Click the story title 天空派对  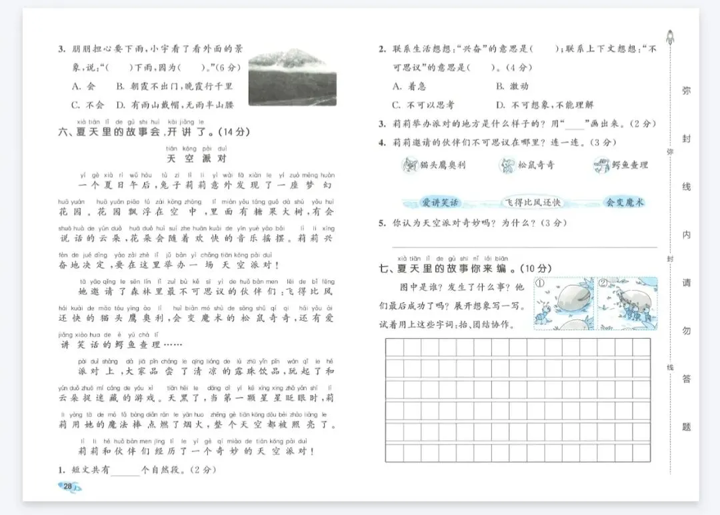tap(197, 159)
